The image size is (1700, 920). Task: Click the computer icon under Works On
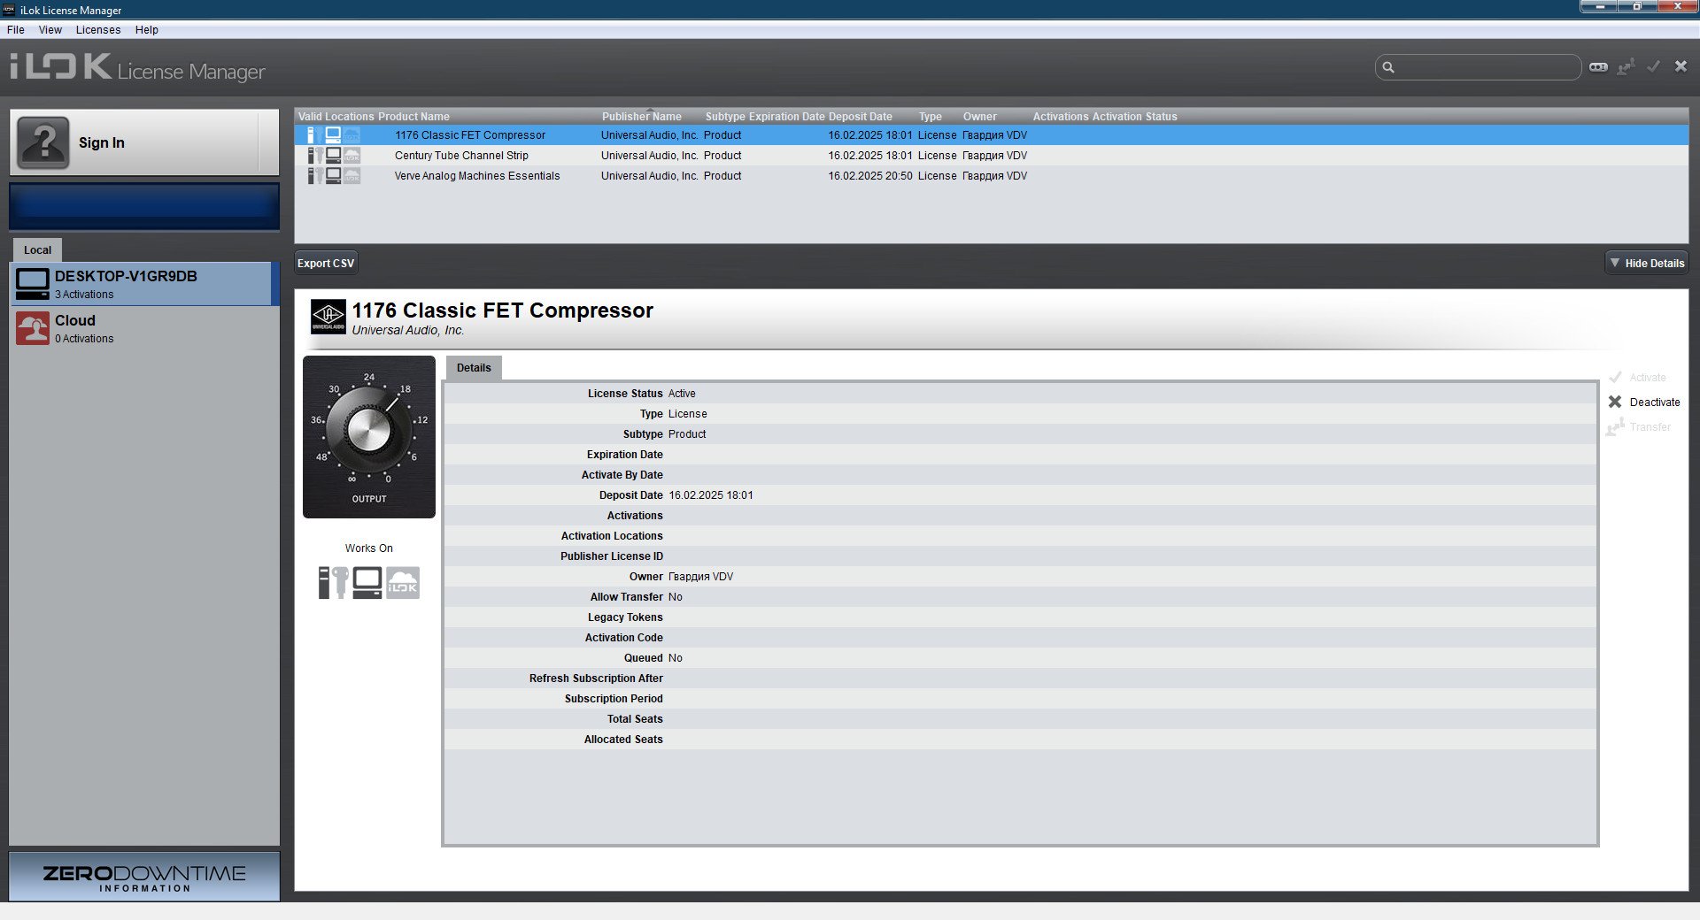367,583
